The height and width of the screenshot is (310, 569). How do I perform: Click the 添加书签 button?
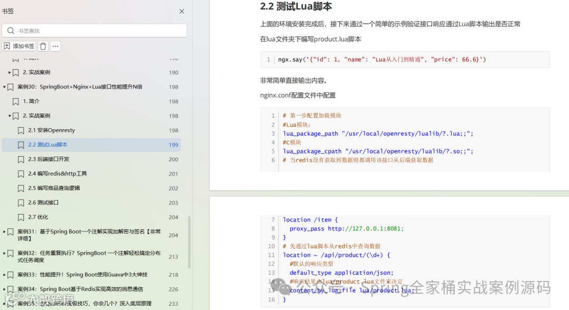click(x=19, y=46)
